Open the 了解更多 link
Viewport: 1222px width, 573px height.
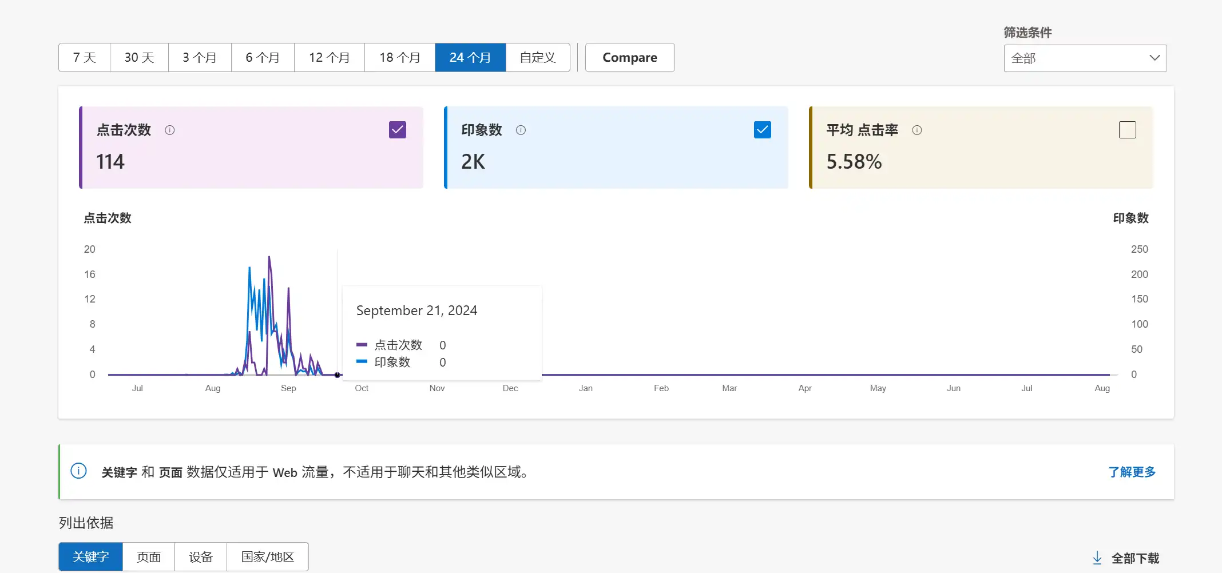tap(1132, 472)
